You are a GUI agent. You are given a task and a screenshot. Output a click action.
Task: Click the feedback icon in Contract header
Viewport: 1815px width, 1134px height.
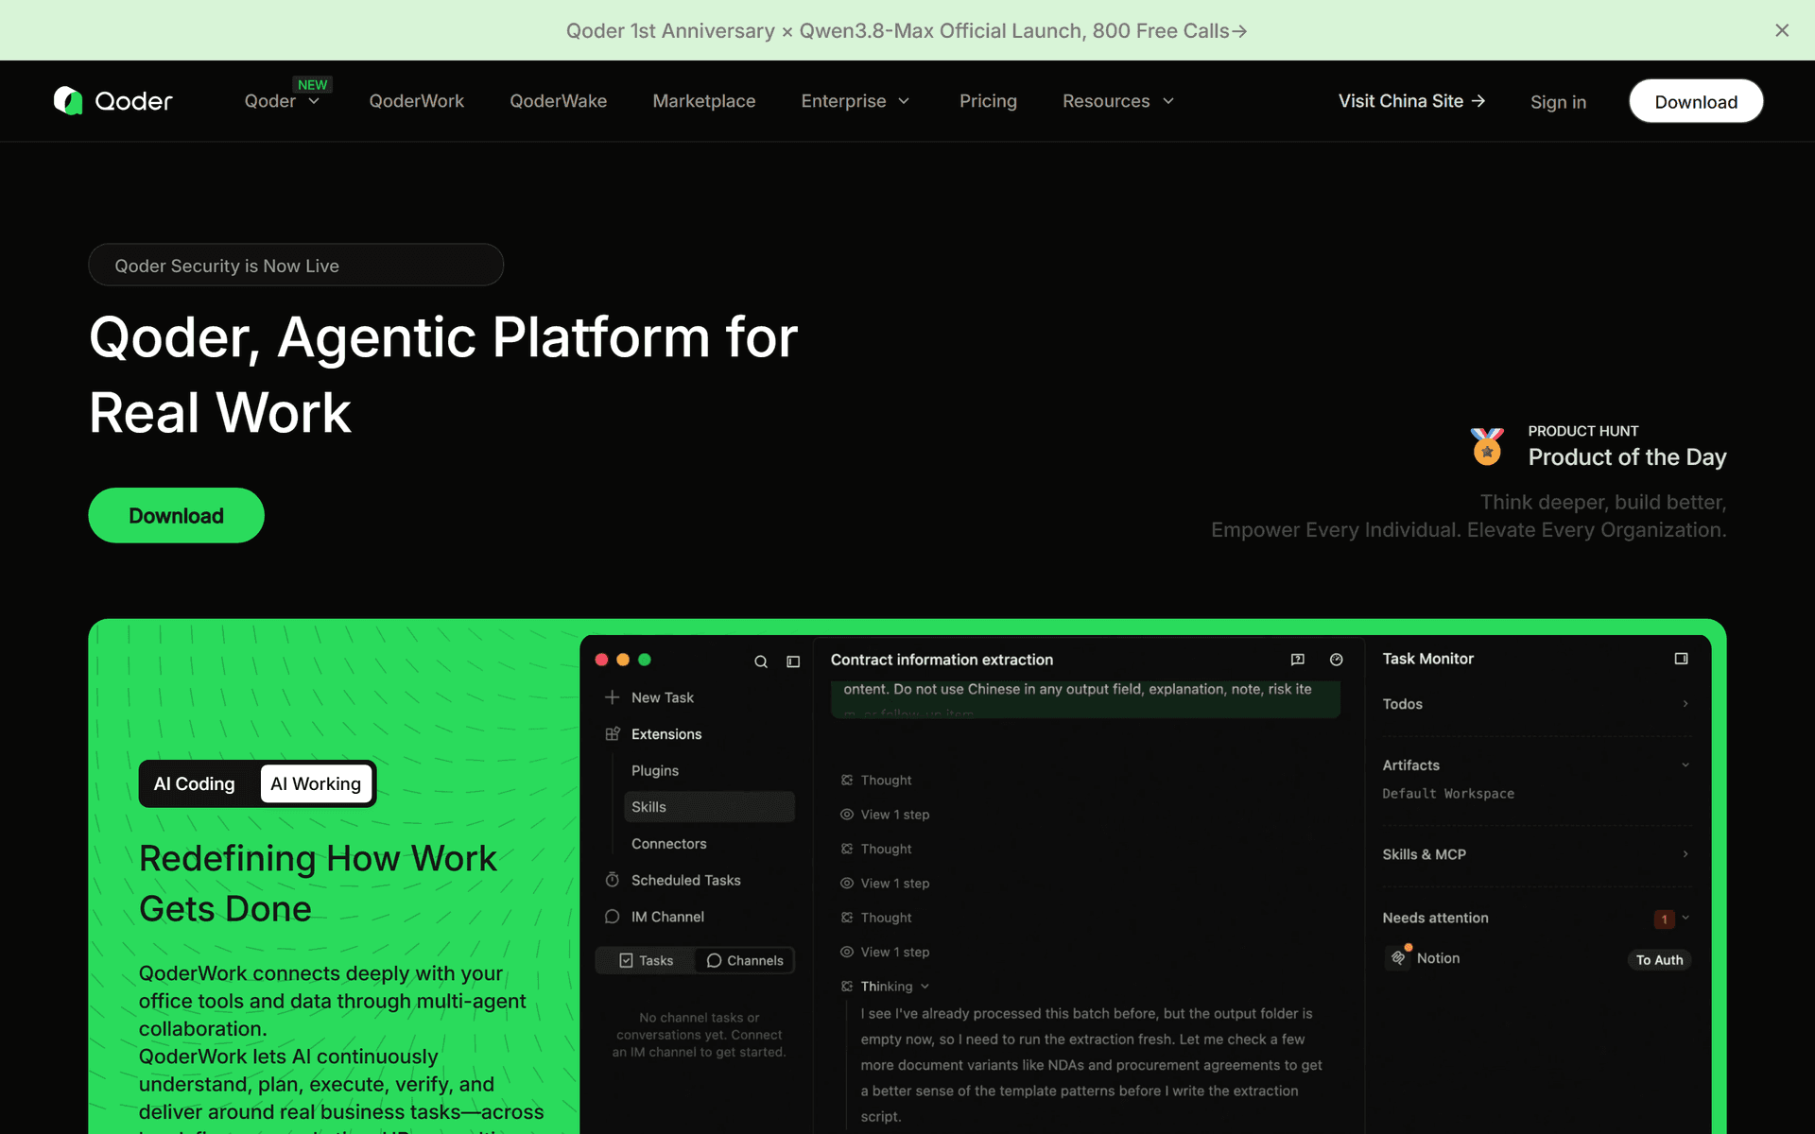coord(1298,660)
